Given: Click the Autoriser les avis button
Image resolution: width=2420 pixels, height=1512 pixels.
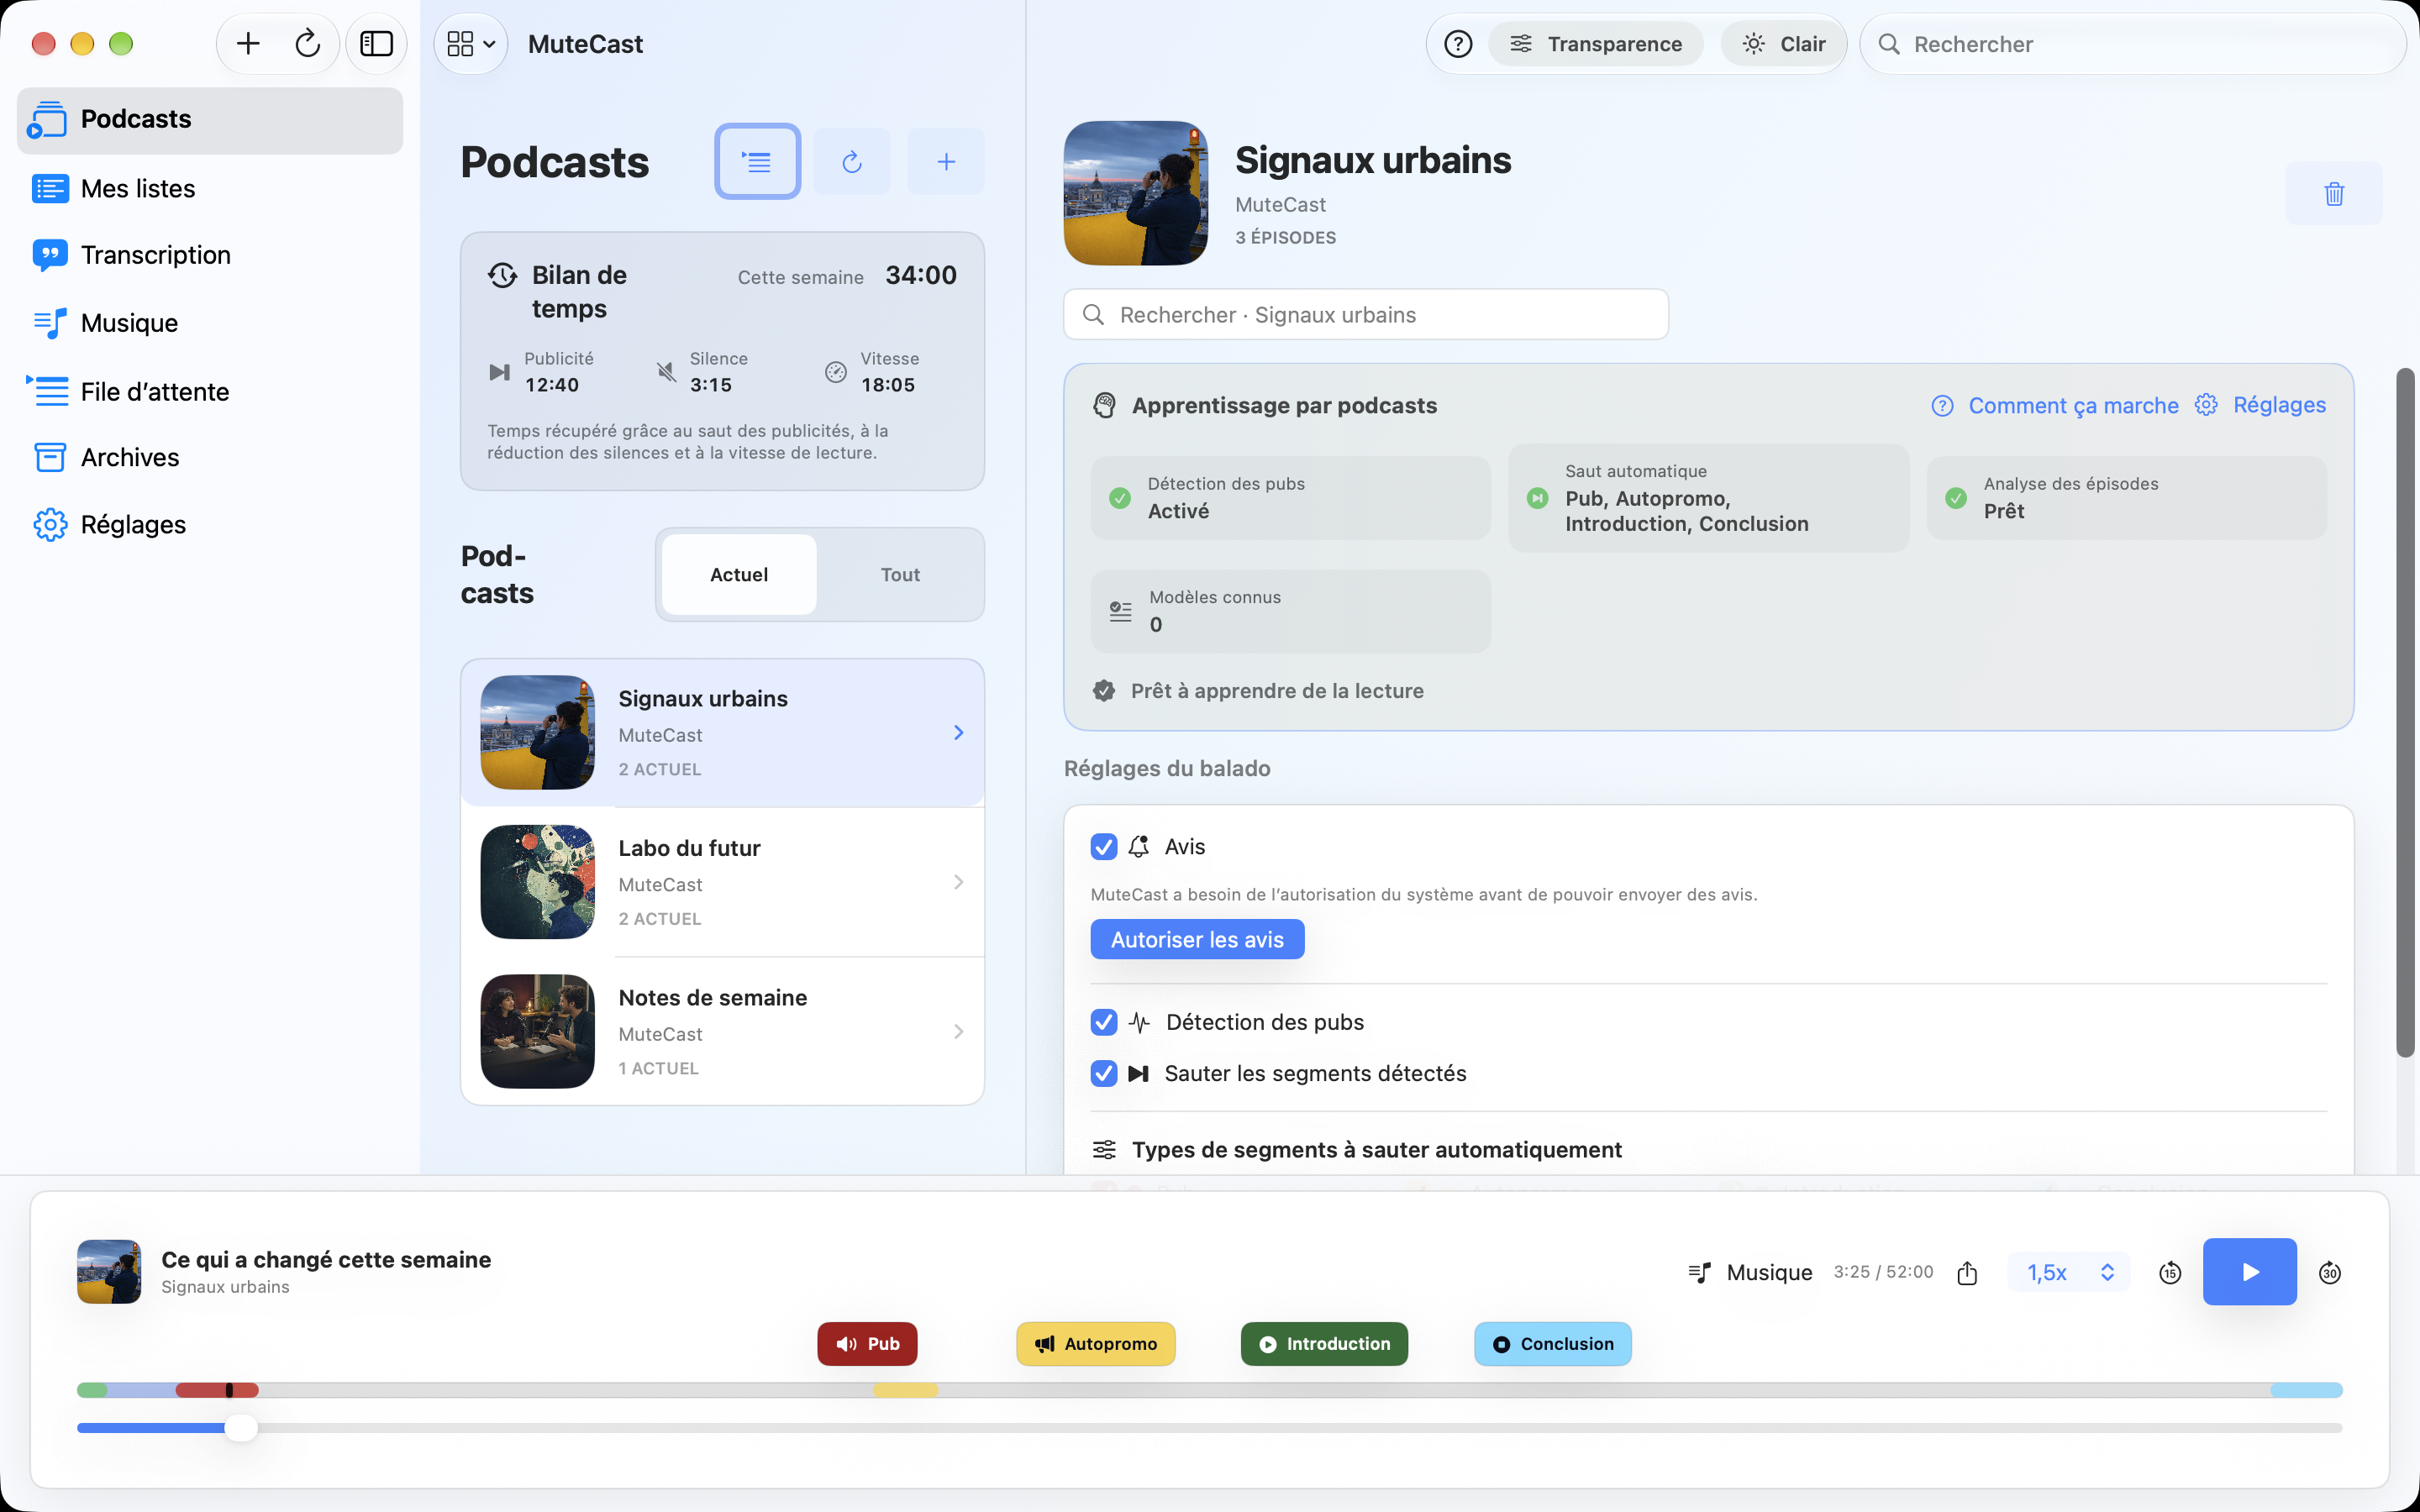Looking at the screenshot, I should pos(1197,939).
